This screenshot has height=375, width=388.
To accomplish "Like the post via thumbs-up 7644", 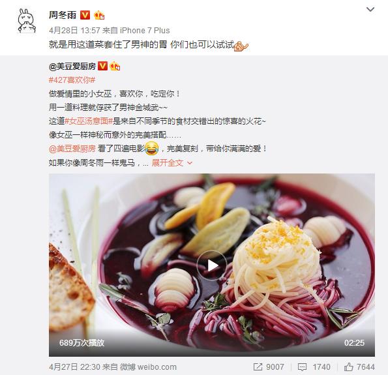I will pos(348,367).
